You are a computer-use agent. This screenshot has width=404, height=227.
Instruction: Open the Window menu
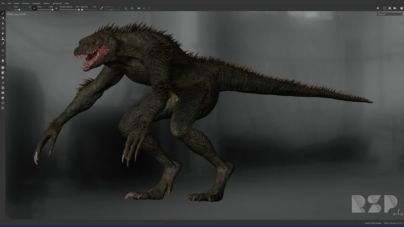(x=25, y=3)
